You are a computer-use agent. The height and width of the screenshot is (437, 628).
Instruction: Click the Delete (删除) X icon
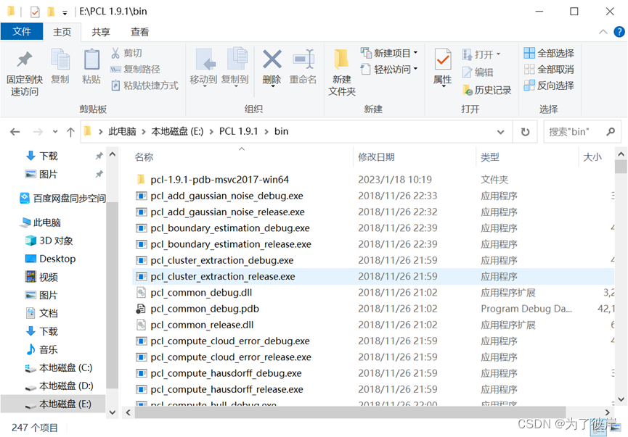coord(272,59)
